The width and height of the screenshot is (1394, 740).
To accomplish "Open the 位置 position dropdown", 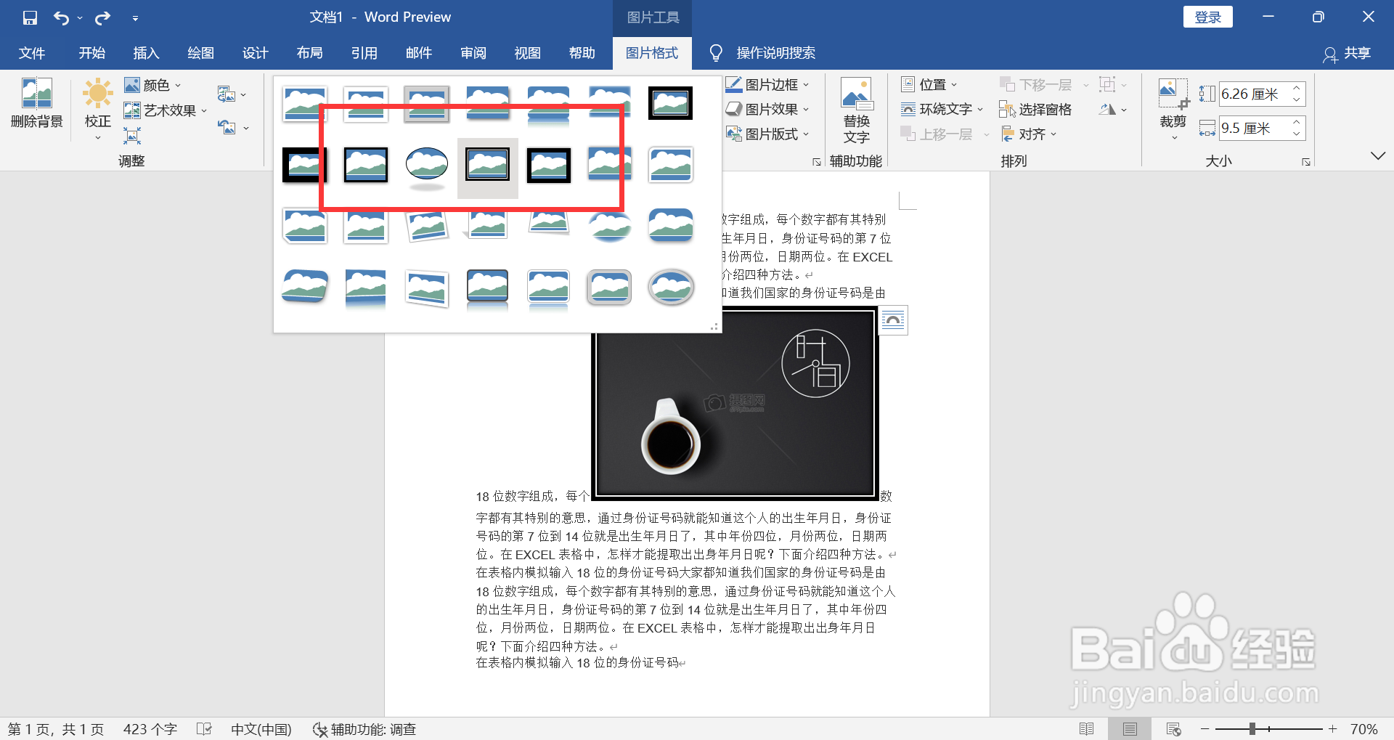I will pyautogui.click(x=929, y=84).
